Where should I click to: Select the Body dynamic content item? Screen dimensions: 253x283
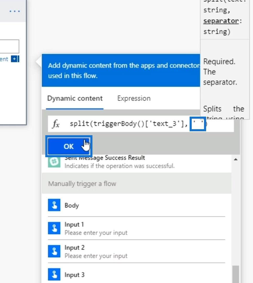click(x=136, y=205)
